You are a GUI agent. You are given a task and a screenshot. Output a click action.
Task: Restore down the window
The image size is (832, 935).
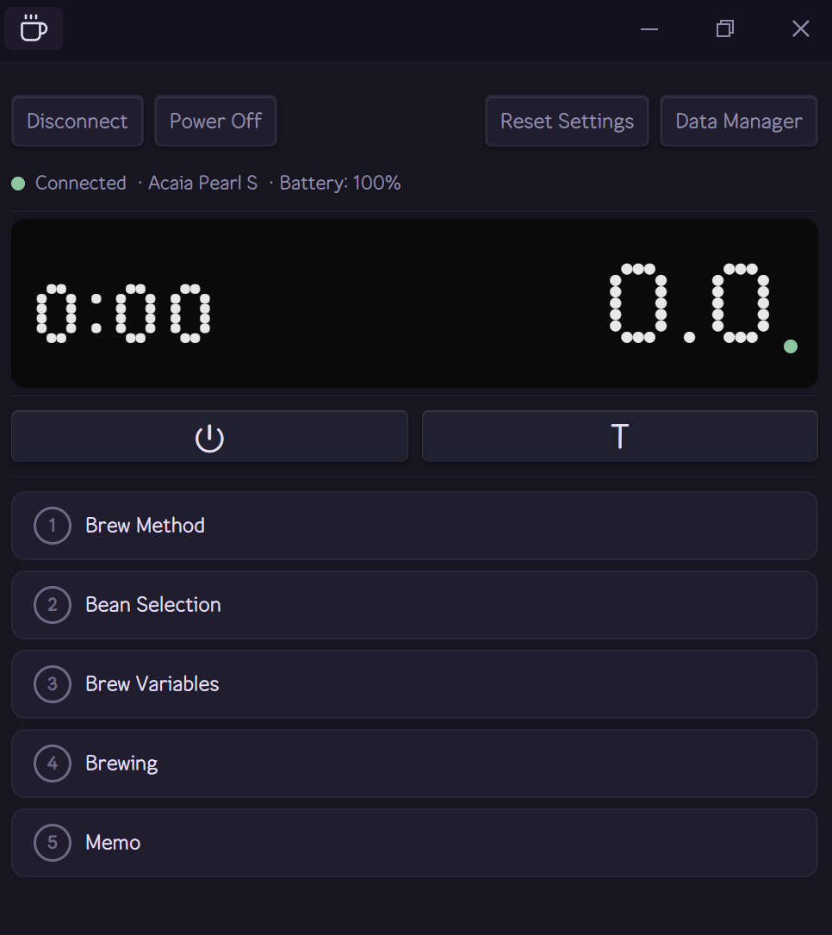(724, 28)
